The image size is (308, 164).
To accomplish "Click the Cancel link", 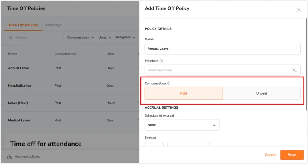I will (270, 155).
